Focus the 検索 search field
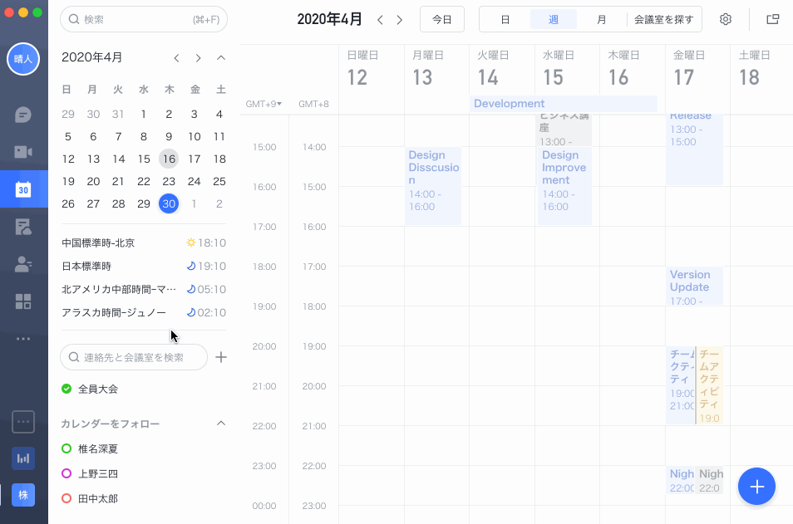The width and height of the screenshot is (793, 524). 144,19
